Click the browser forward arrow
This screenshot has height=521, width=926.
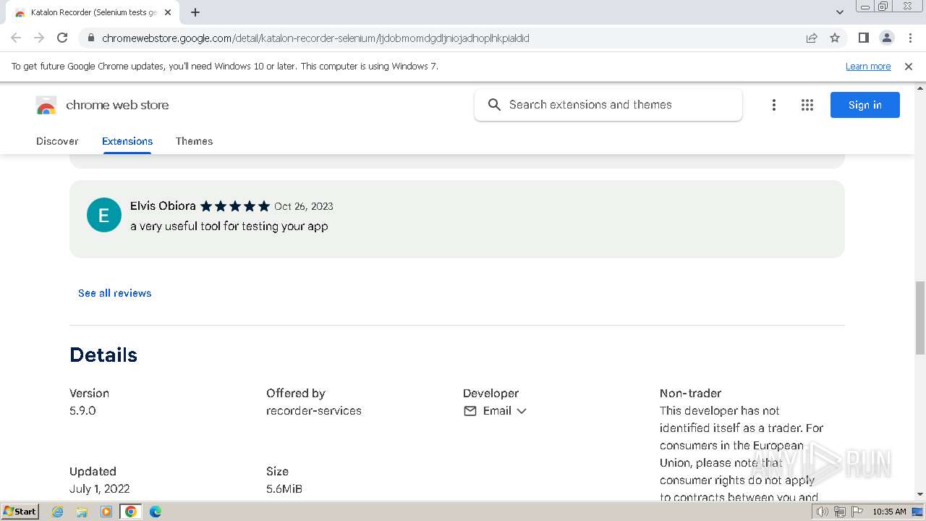pos(39,38)
